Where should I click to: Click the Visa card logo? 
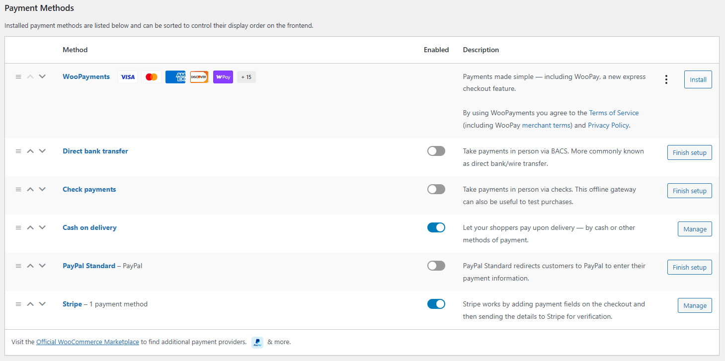tap(128, 77)
